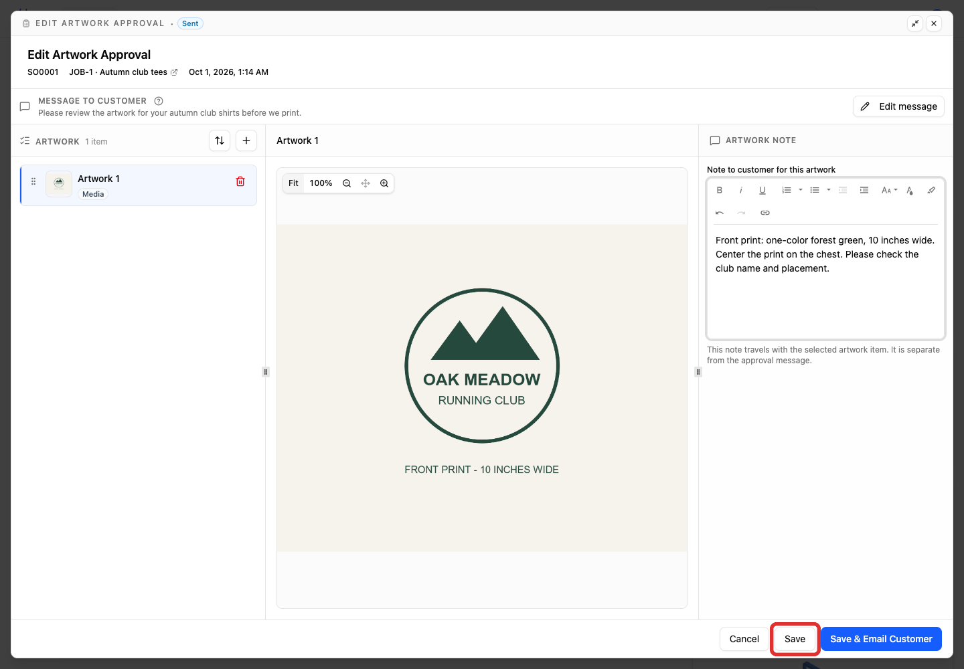Toggle bold formatting in the artwork note
This screenshot has height=669, width=964.
click(720, 190)
